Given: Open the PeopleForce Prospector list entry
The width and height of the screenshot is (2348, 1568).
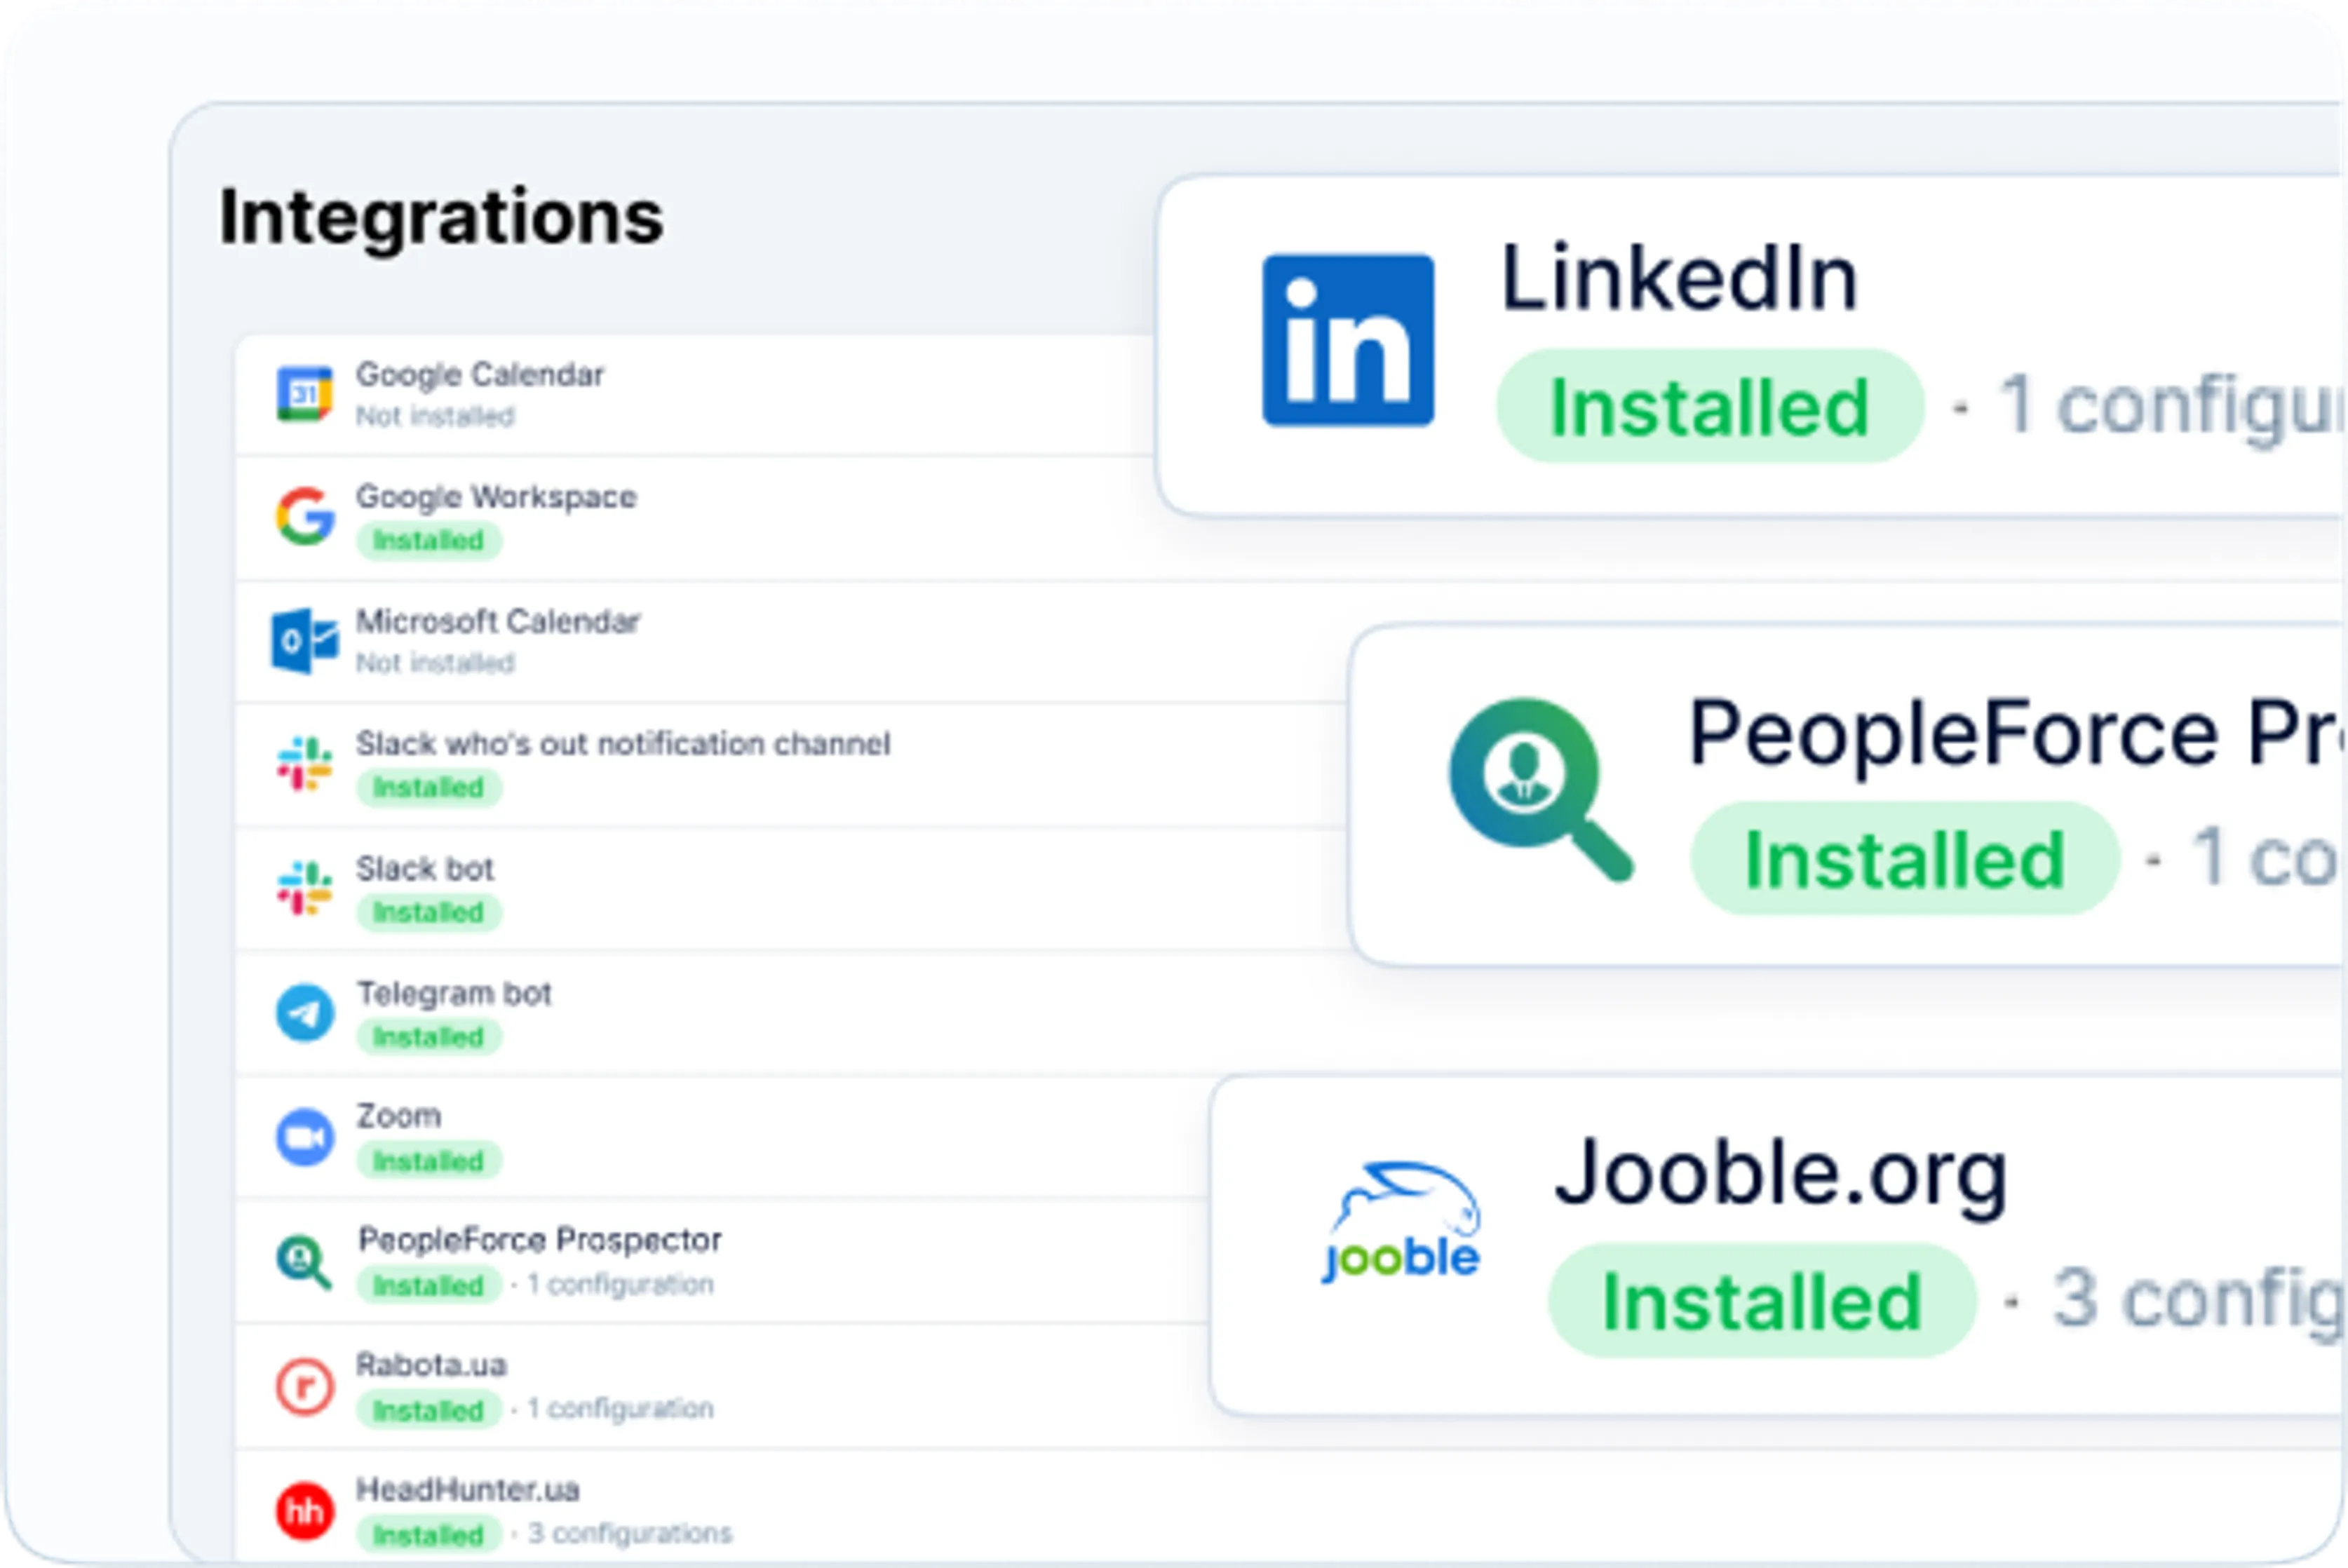Looking at the screenshot, I should tap(539, 1240).
